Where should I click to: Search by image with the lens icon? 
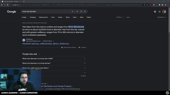81,12
